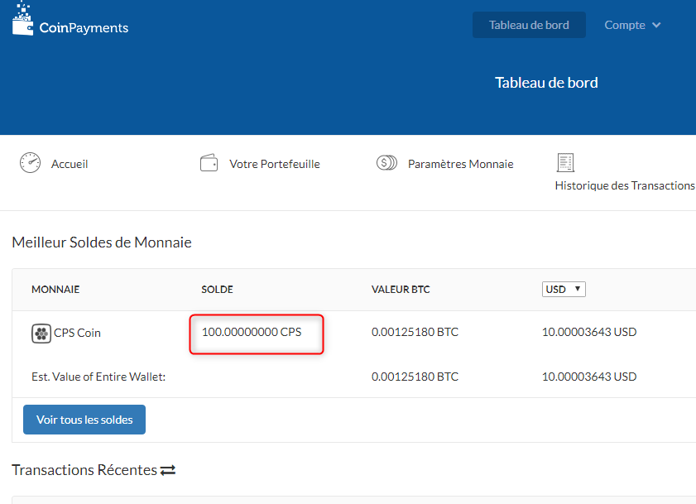Click the Votre Portefeuille wallet icon
696x504 pixels.
tap(209, 163)
